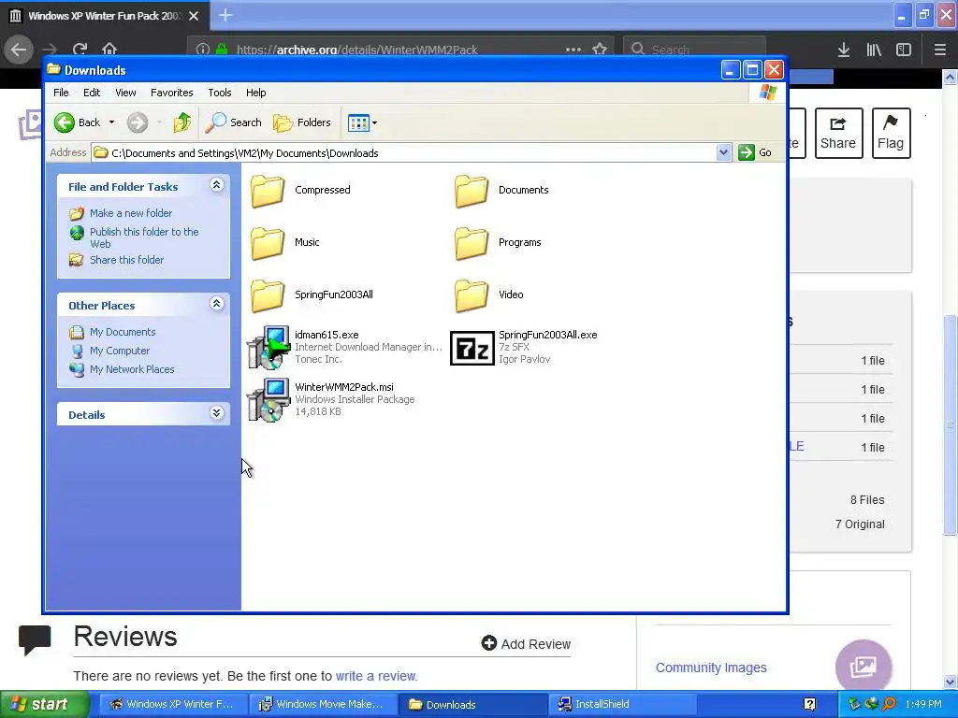958x718 pixels.
Task: Open the File menu
Action: (x=61, y=93)
